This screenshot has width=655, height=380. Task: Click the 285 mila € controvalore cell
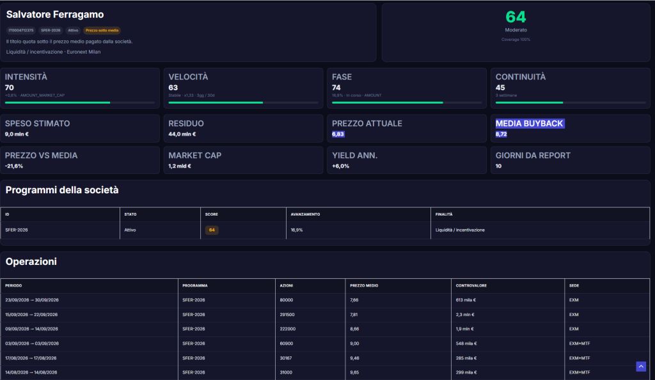tap(466, 358)
